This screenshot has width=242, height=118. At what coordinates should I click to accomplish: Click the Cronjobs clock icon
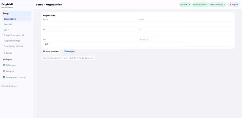[4, 71]
